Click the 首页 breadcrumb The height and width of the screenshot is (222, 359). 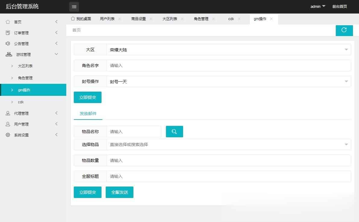76,30
